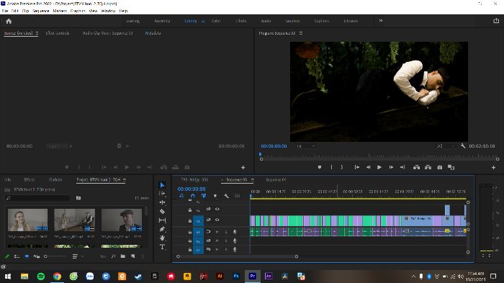504x283 pixels.
Task: Go to In point in Program monitor
Action: point(357,167)
